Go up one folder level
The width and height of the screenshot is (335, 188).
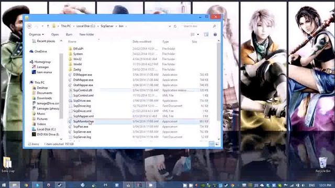(48, 26)
